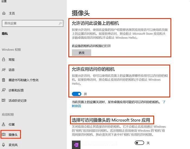This screenshot has width=190, height=149.
Task: Click the 位置 location icon
Action: 4,124
